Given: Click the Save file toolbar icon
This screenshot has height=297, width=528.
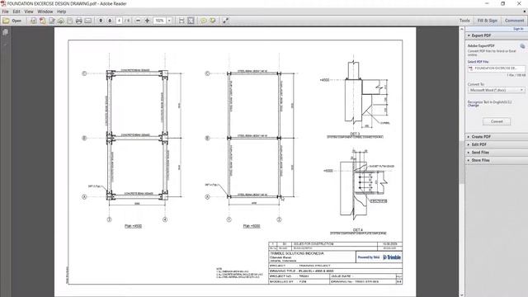Looking at the screenshot, I should [x=69, y=21].
